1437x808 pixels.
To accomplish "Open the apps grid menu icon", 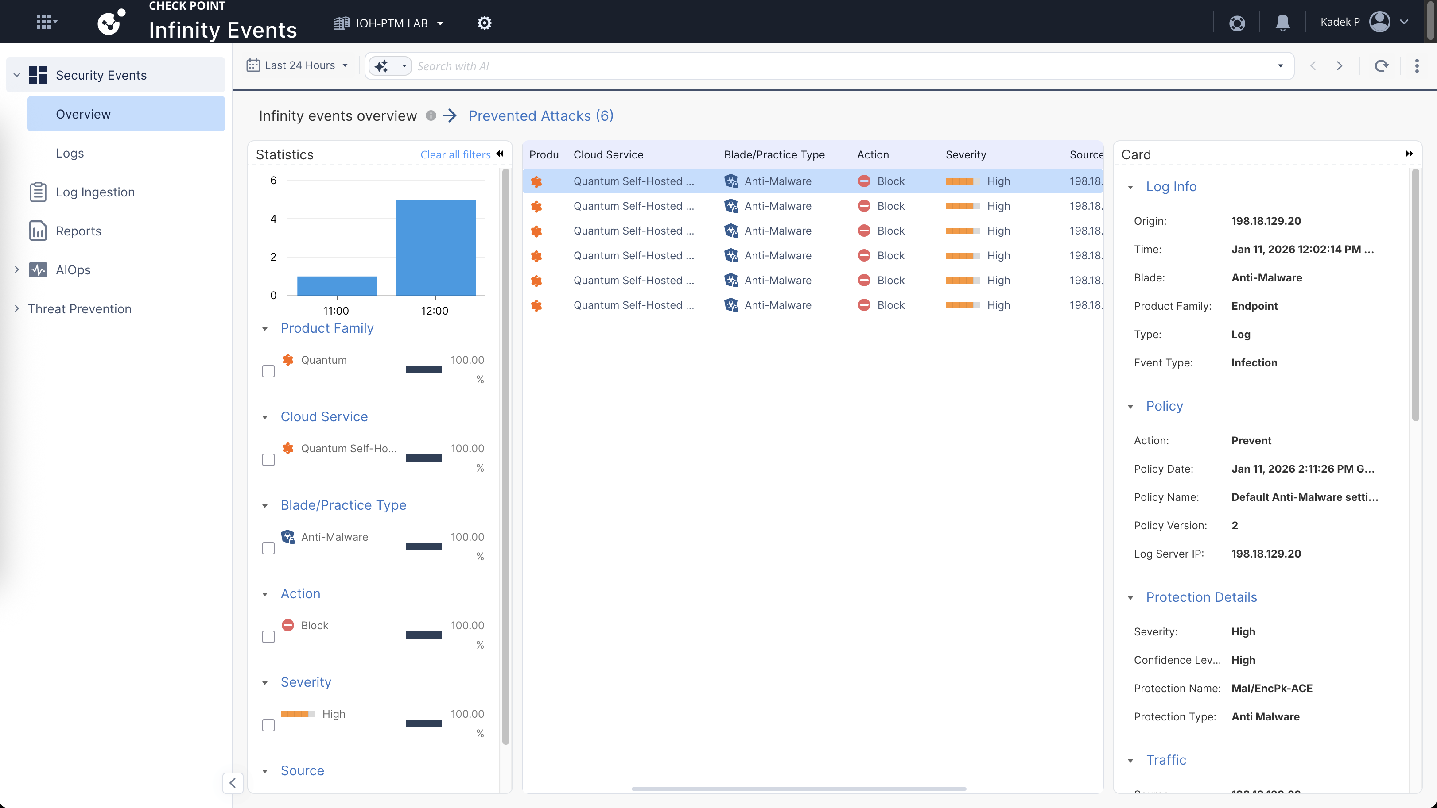I will (46, 22).
